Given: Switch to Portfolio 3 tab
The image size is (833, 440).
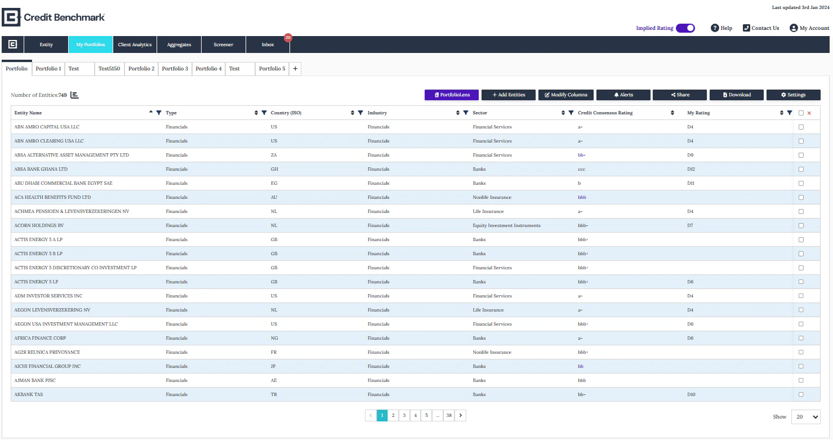Looking at the screenshot, I should click(x=175, y=69).
